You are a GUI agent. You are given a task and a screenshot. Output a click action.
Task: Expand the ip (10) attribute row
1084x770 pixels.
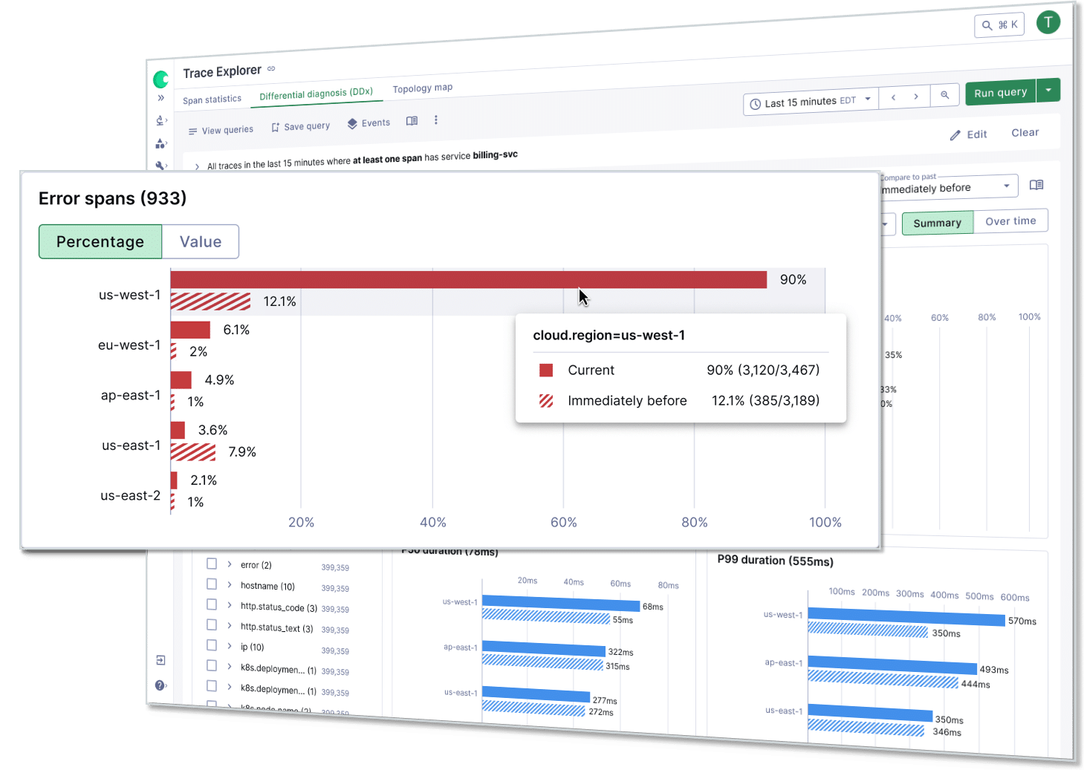(230, 646)
